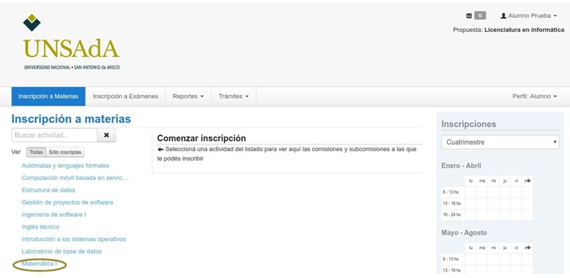The width and height of the screenshot is (570, 278).
Task: Click the Inscripción a materias heading
Action: click(x=71, y=119)
